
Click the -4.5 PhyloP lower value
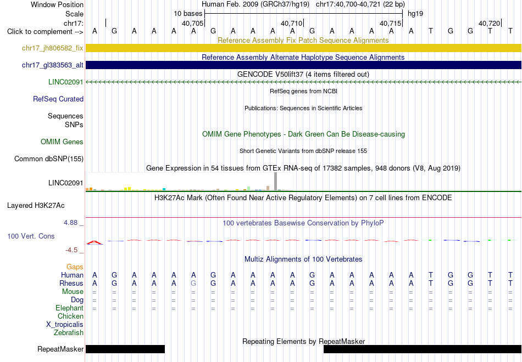coord(70,250)
